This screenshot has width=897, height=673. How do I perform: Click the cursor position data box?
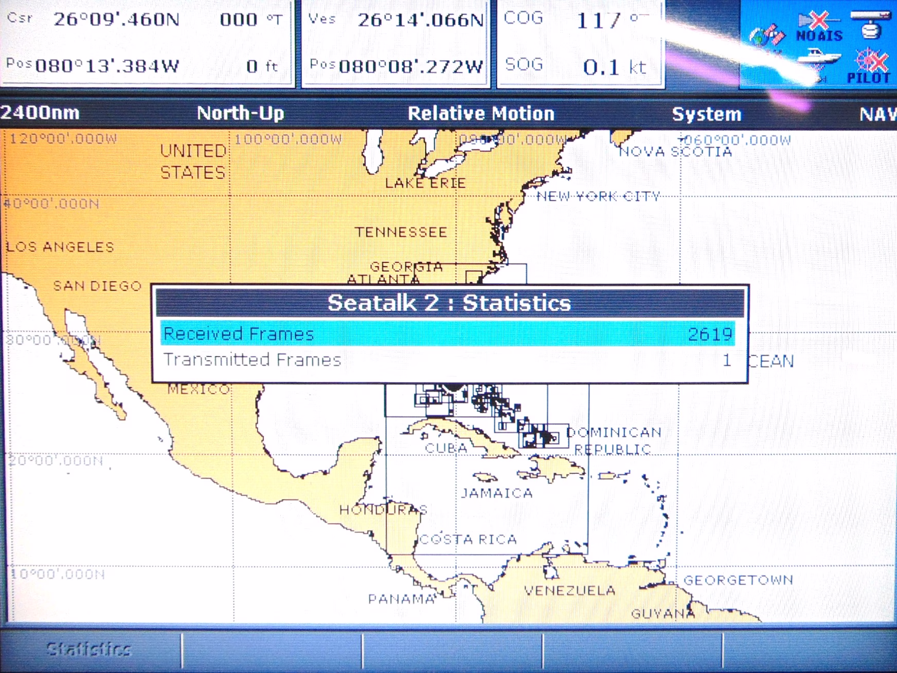click(x=148, y=43)
